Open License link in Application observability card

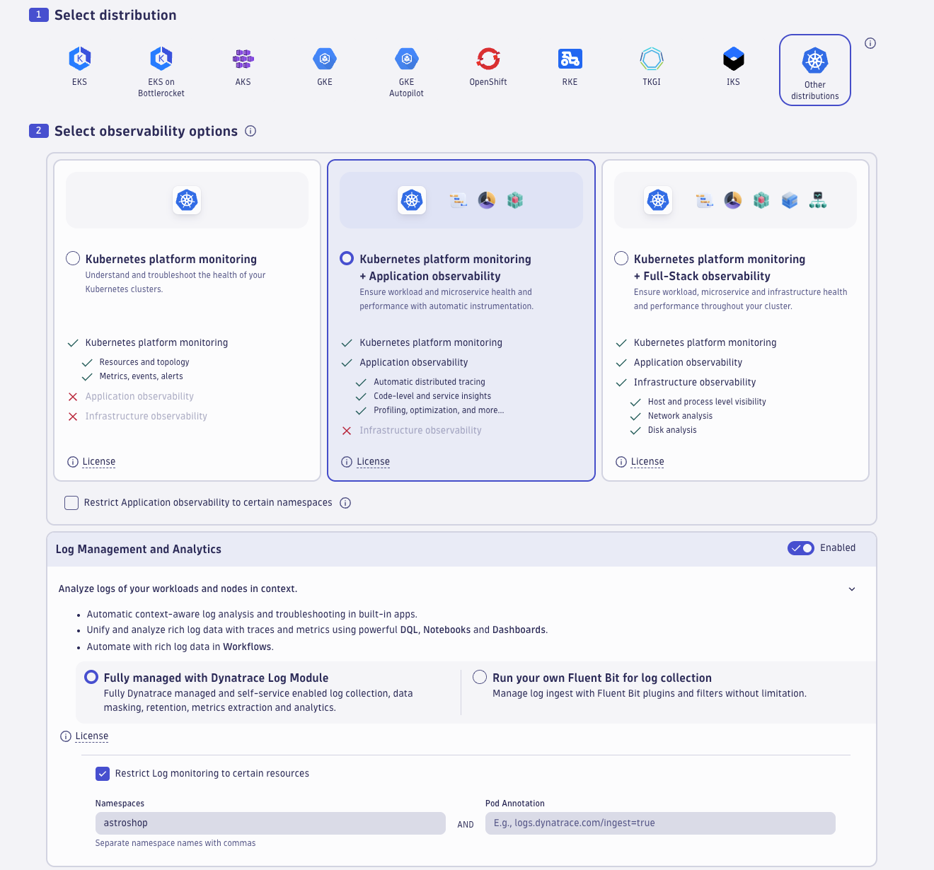coord(374,462)
